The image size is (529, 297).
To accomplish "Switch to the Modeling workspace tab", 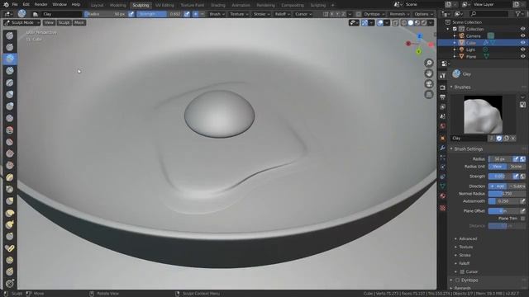I will 117,5.
